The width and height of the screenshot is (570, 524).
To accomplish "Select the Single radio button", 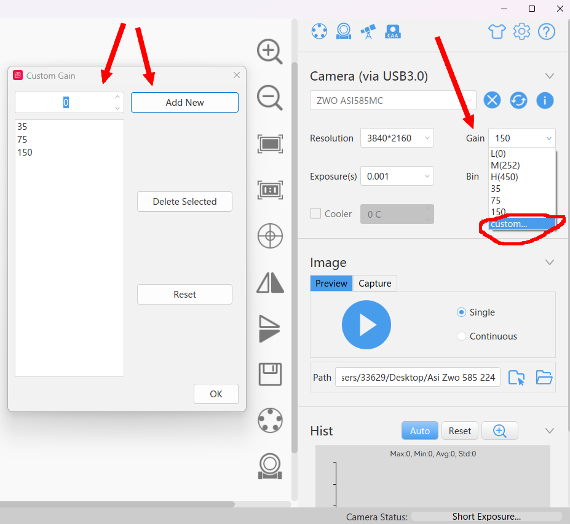I will point(461,312).
